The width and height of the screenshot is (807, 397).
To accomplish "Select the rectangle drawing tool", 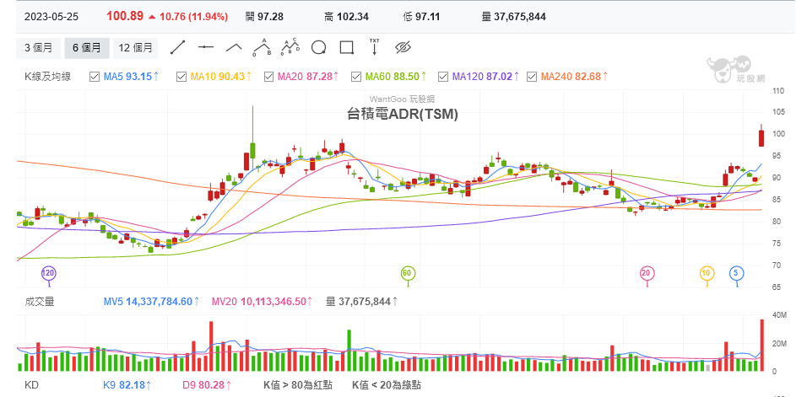I will [x=347, y=48].
